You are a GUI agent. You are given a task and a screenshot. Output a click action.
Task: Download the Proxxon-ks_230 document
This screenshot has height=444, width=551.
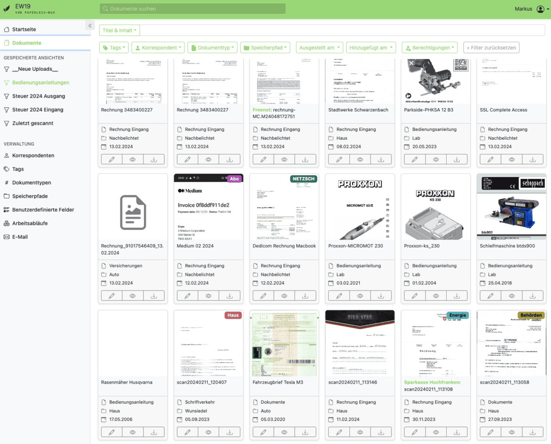point(457,296)
